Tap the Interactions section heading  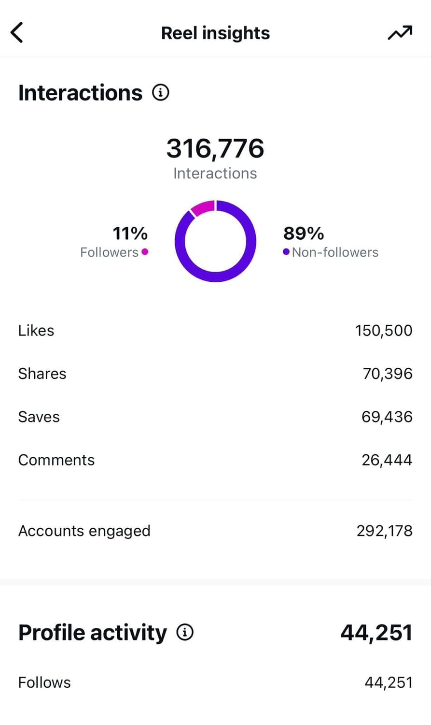click(81, 92)
